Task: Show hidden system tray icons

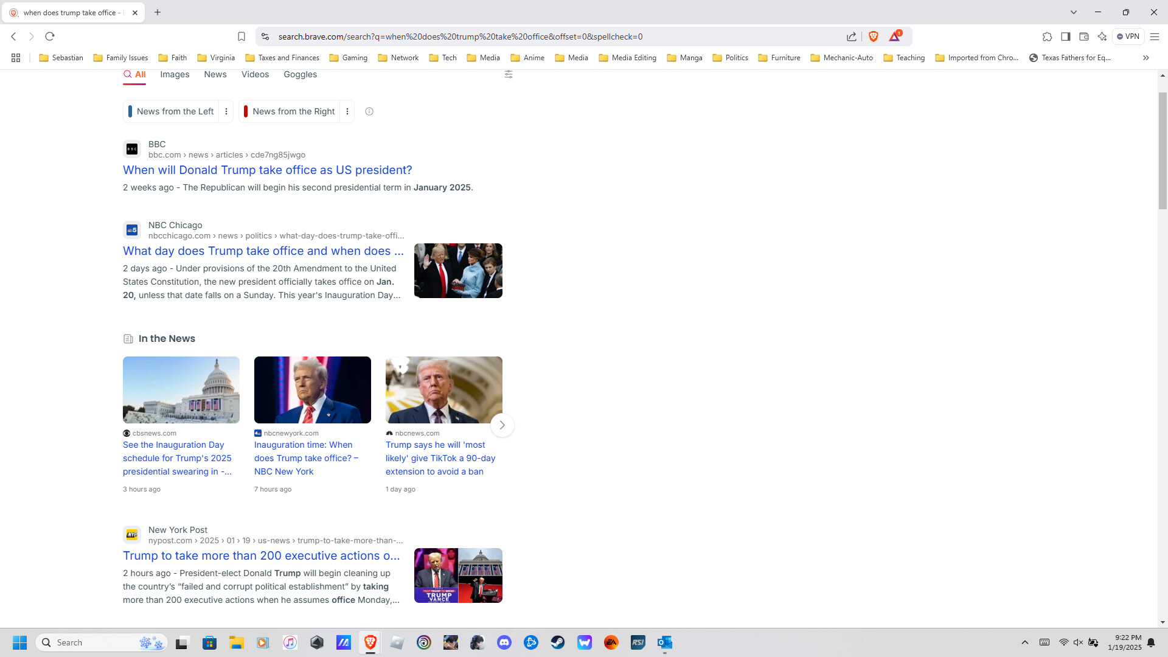Action: [1025, 642]
